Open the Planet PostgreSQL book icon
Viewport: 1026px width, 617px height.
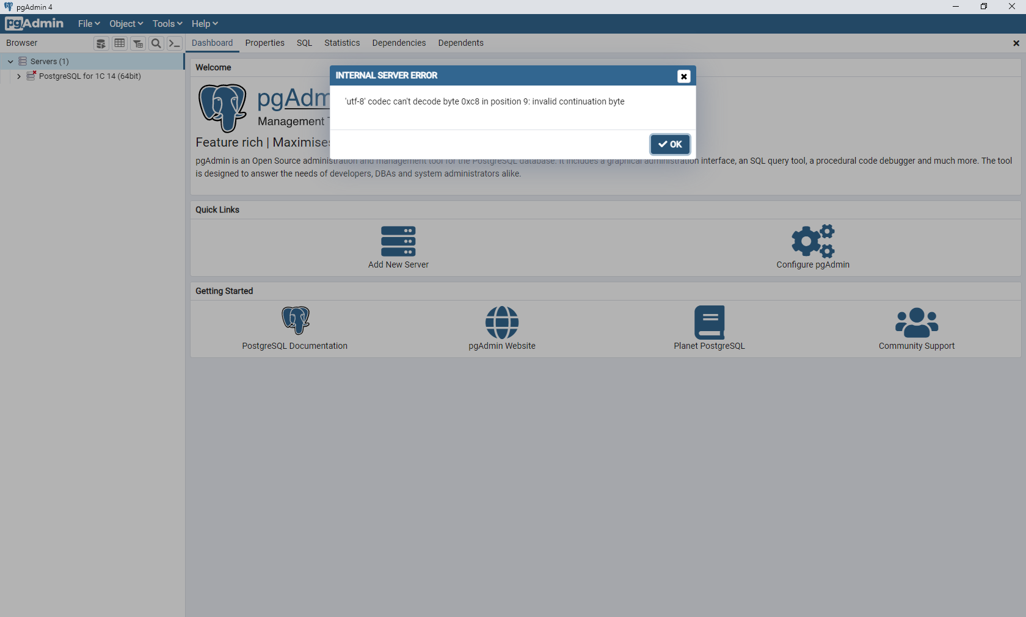pos(709,323)
